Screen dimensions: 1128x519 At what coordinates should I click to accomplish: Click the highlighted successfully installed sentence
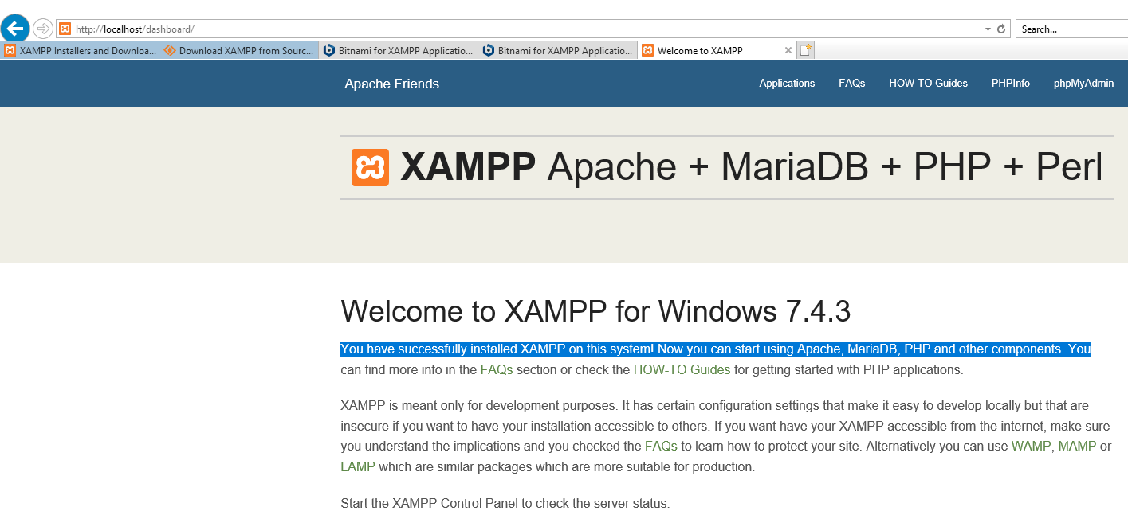pos(715,349)
